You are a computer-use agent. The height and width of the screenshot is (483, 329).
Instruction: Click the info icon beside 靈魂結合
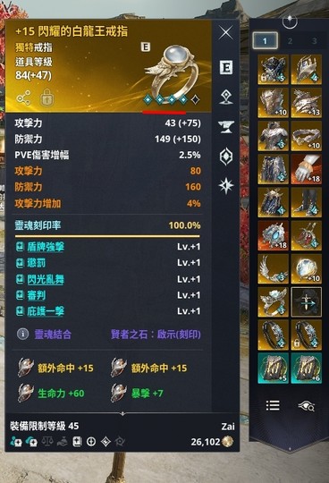click(22, 334)
